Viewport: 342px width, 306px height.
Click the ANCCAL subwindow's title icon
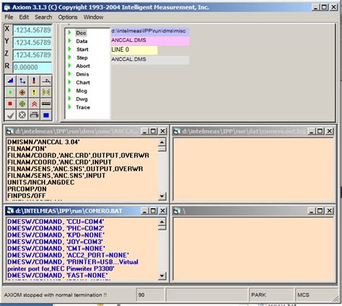tap(10, 131)
